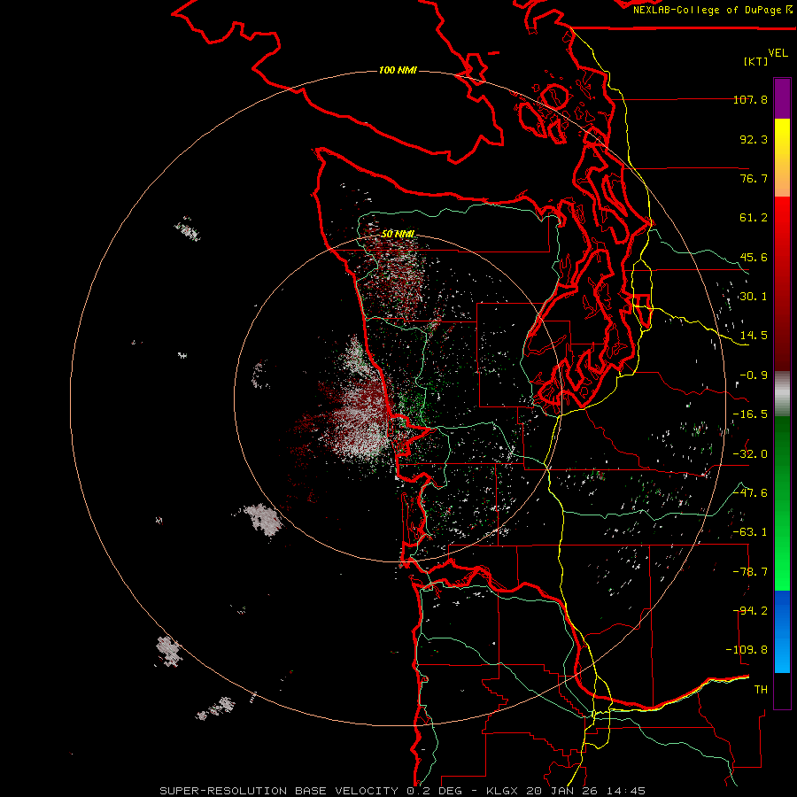
Task: Click the Super-Resolution Base Velocity caption
Action: pos(403,791)
